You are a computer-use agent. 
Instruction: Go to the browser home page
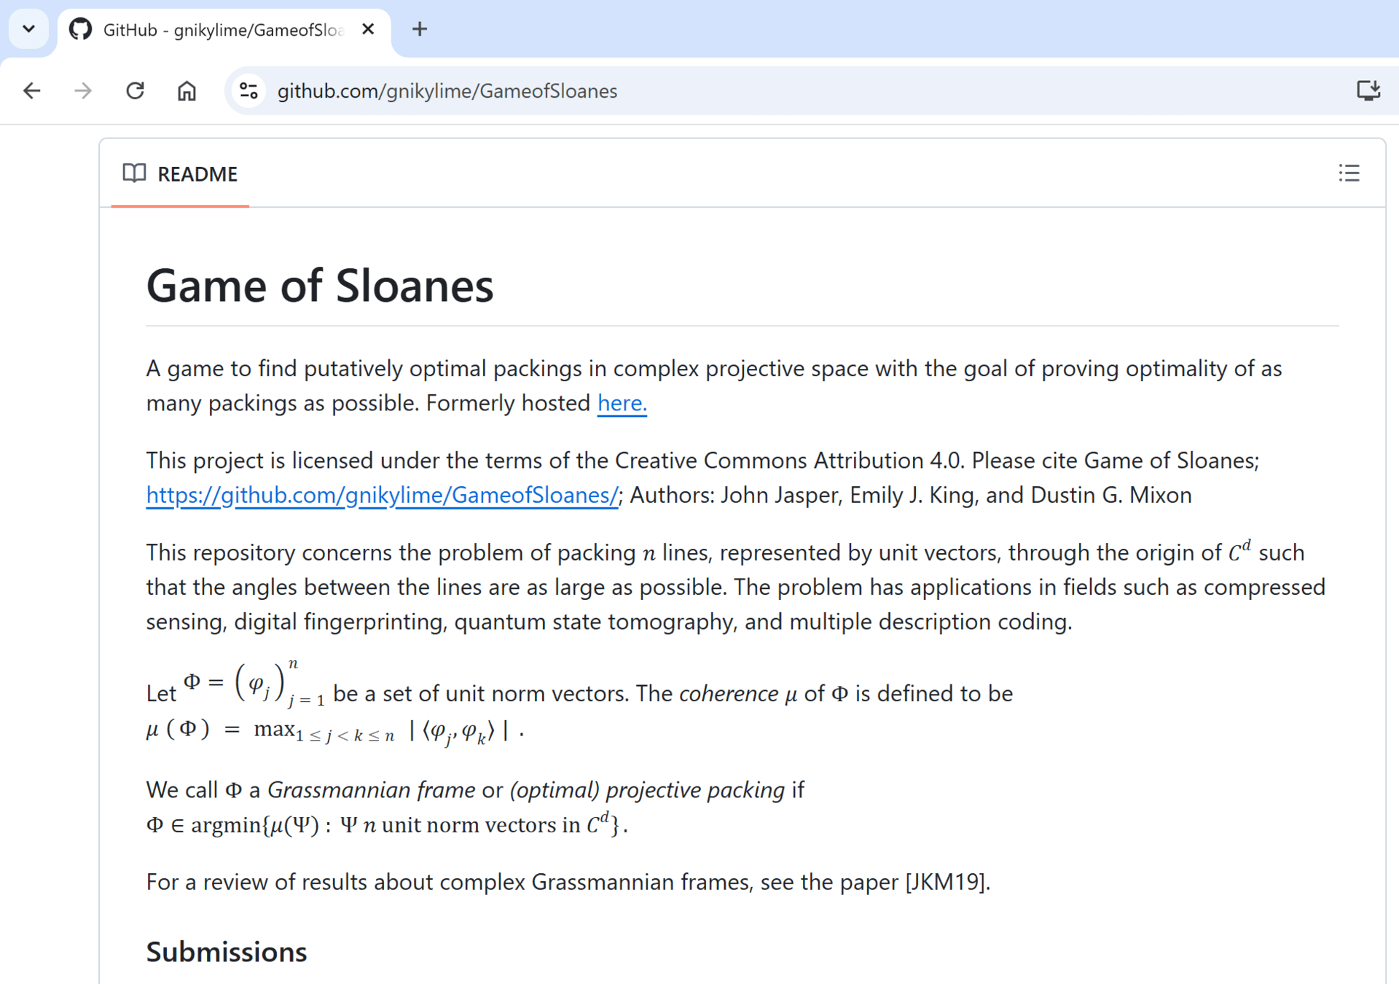pos(187,91)
